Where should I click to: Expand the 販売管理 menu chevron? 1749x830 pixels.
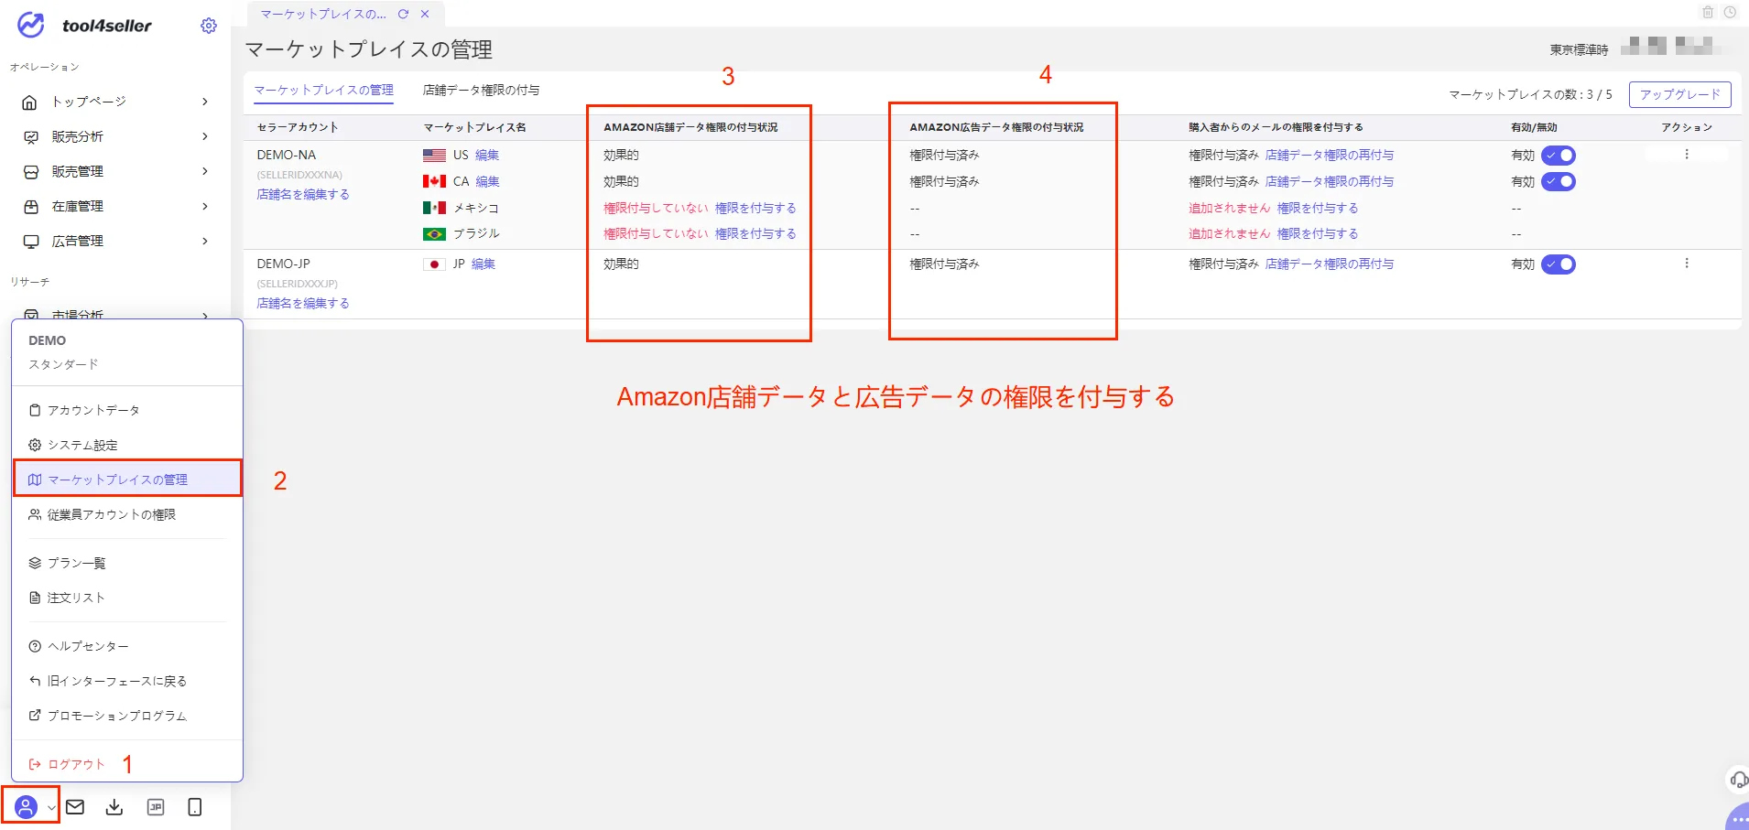(205, 171)
